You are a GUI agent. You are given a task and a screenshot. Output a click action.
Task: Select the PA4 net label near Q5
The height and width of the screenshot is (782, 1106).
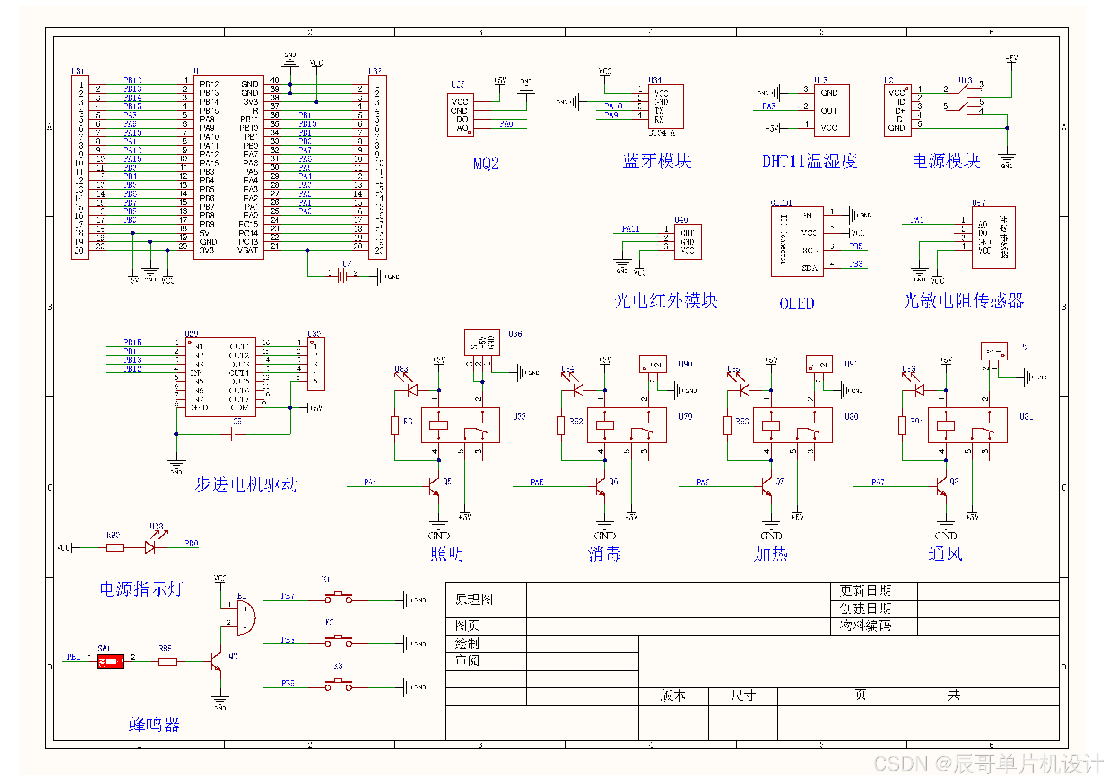click(x=370, y=483)
